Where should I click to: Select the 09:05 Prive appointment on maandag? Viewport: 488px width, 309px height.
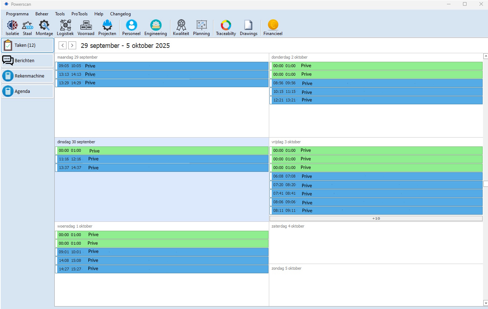pos(162,66)
